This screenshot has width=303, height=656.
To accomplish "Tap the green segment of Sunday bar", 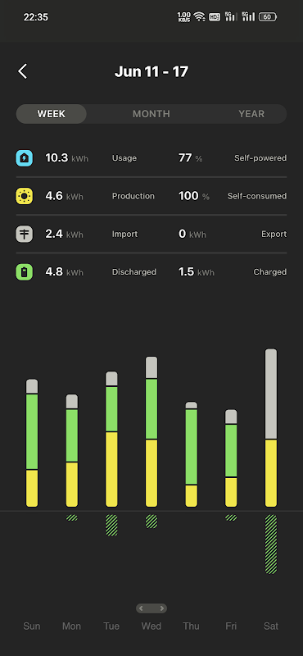I will [32, 432].
